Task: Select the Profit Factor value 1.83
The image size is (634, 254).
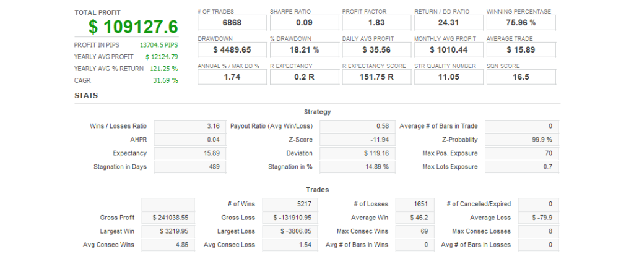Action: pos(376,23)
